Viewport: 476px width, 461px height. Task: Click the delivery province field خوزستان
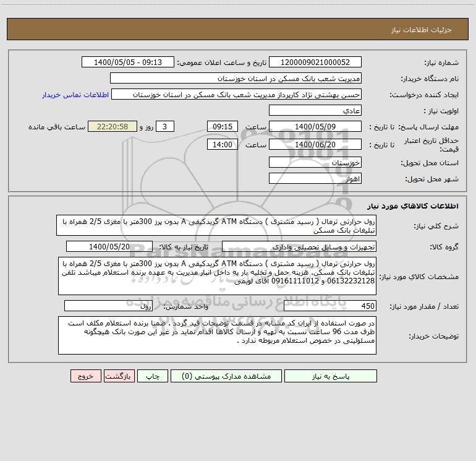[315, 162]
